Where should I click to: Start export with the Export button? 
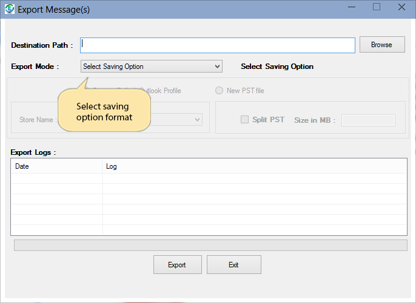[176, 265]
